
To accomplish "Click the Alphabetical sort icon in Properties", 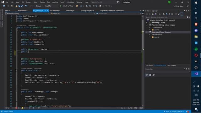I will [150, 75].
